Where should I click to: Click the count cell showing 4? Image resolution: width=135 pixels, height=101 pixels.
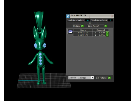tap(95, 35)
